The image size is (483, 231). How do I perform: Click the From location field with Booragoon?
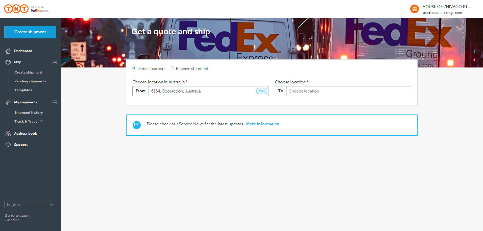201,91
